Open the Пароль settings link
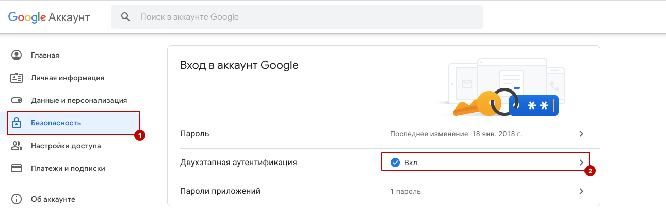Viewport: 666px width, 216px height. 384,134
